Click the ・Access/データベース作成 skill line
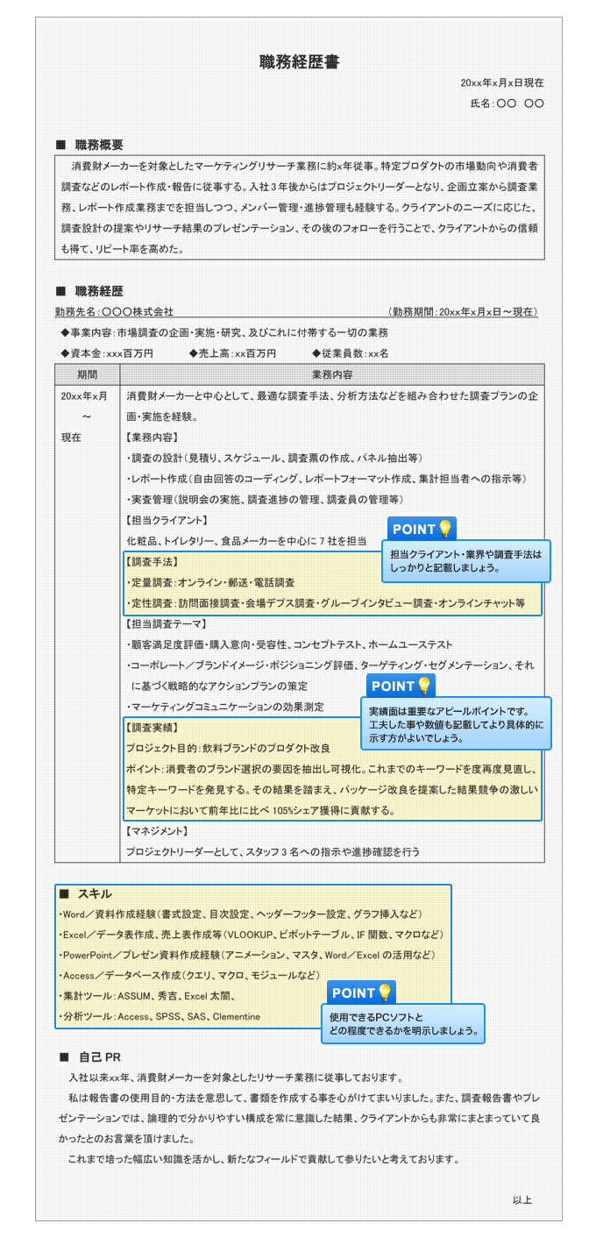 (x=189, y=976)
